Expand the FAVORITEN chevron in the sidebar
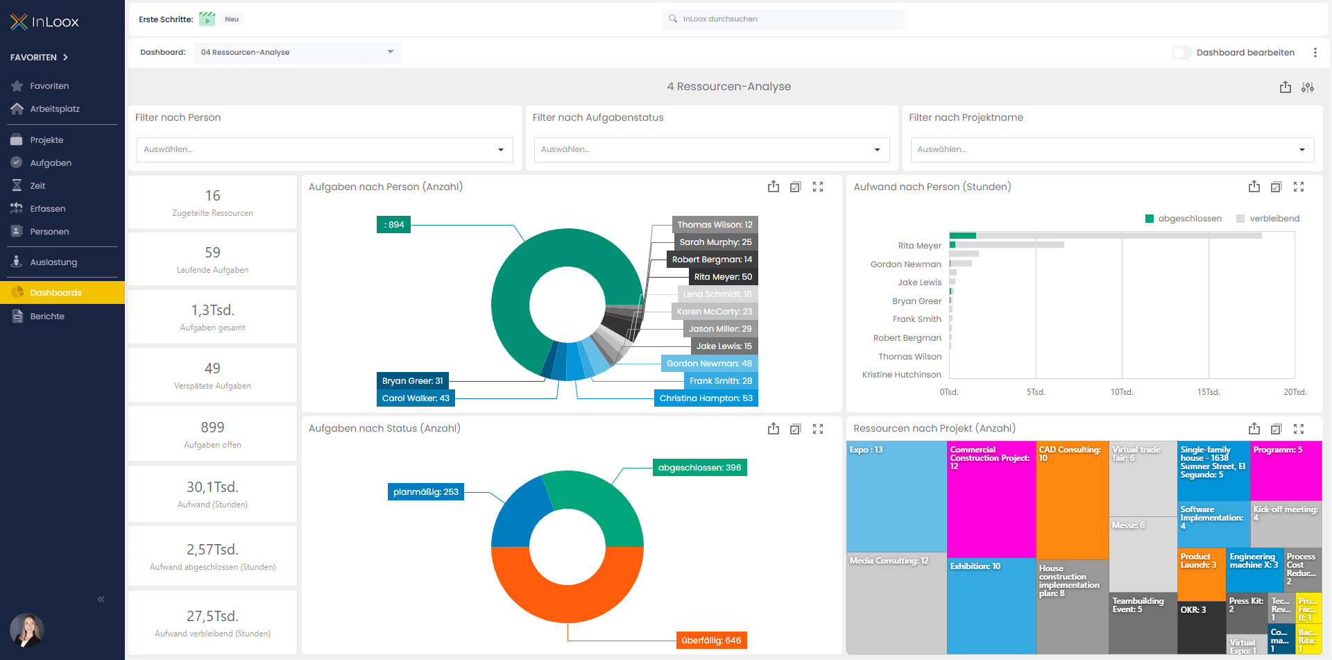The height and width of the screenshot is (660, 1332). 65,58
